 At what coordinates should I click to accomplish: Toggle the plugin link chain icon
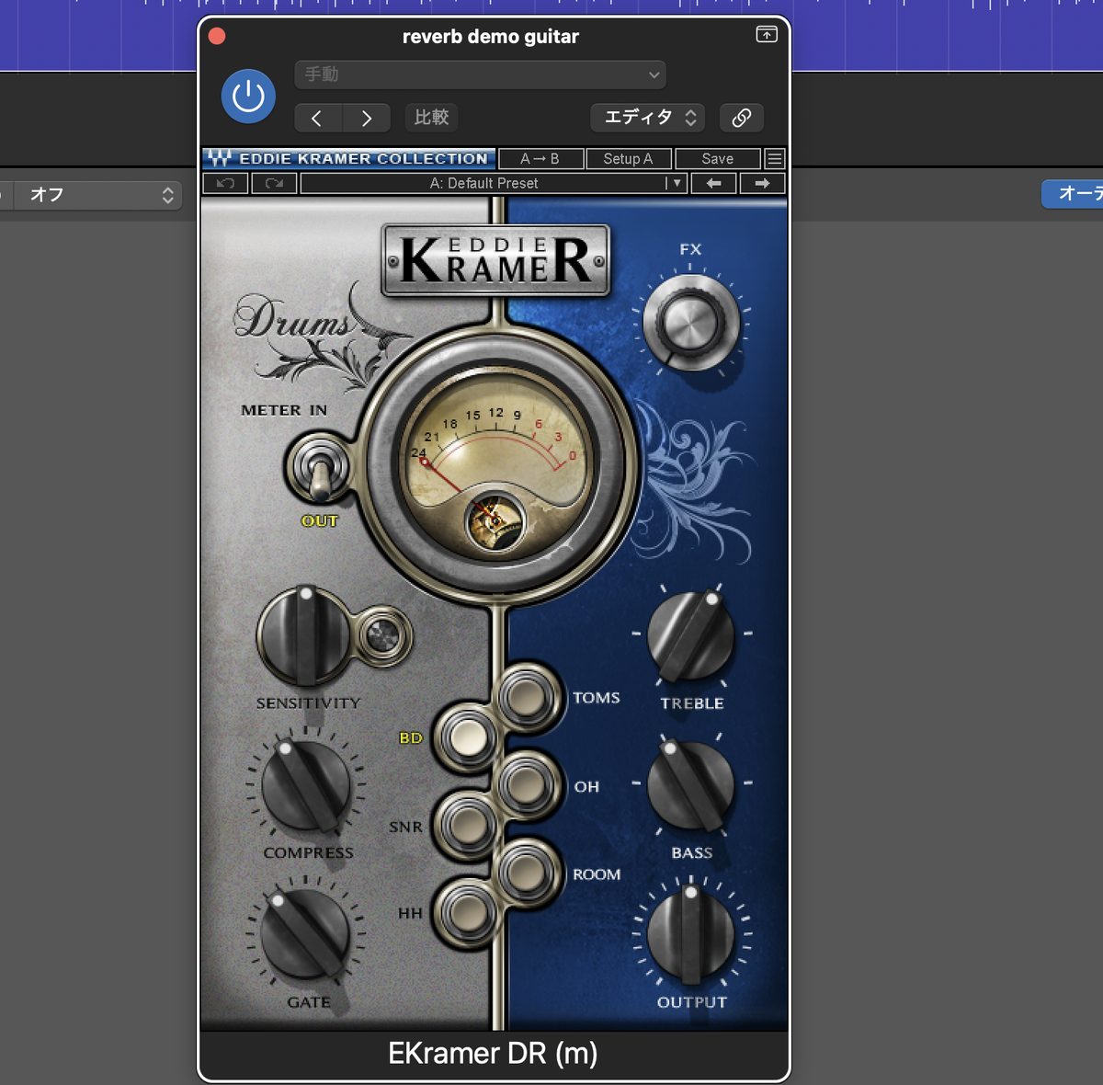(741, 118)
